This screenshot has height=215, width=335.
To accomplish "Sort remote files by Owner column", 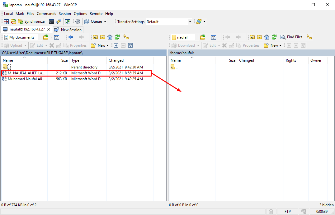I will coord(318,60).
